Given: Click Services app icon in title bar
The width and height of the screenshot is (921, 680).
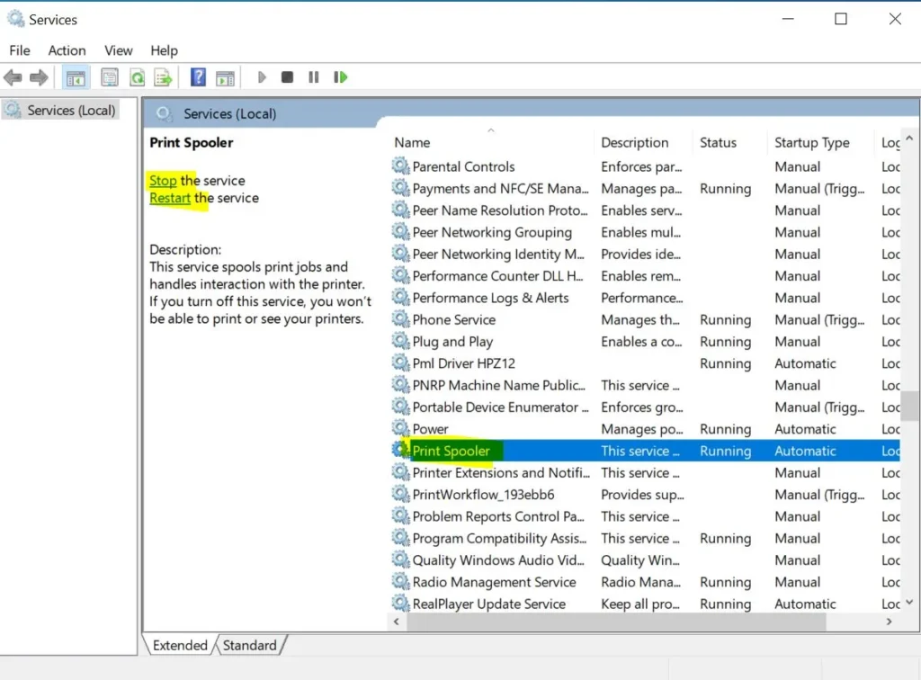Looking at the screenshot, I should pos(15,19).
